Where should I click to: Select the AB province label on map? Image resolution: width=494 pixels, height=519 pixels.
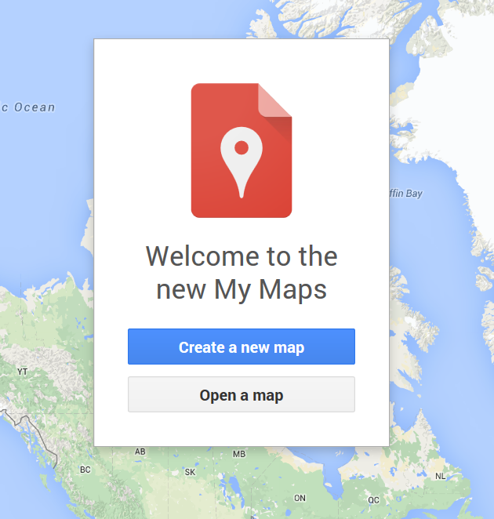[140, 452]
